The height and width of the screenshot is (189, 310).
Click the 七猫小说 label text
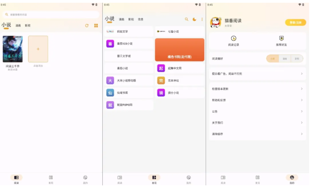[x=173, y=31]
